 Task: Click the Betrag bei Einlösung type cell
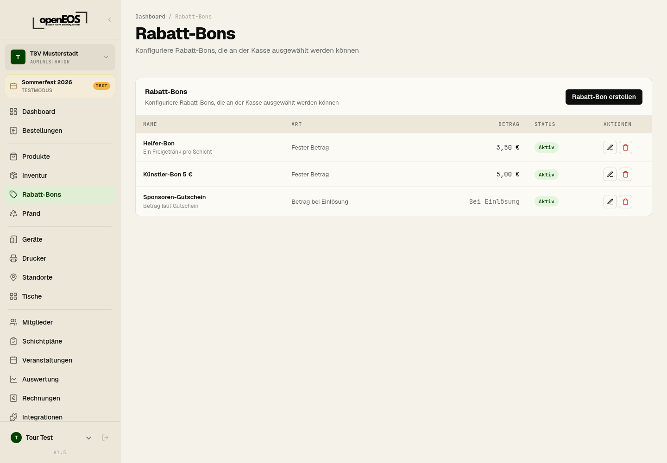pyautogui.click(x=320, y=202)
